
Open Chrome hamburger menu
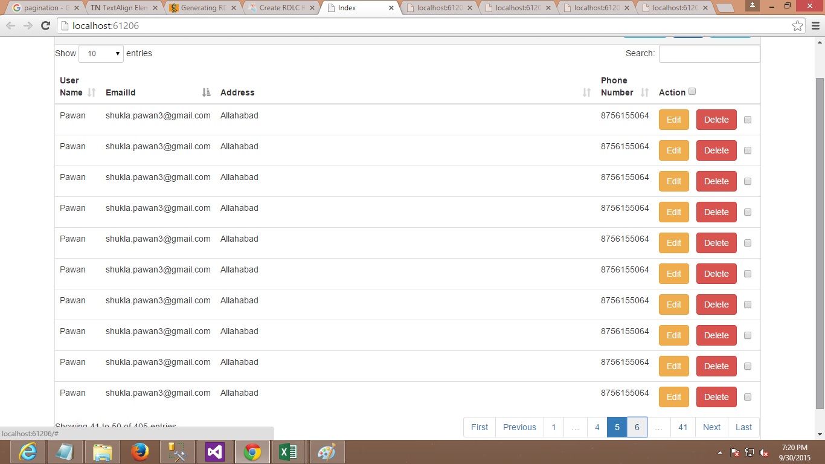(x=815, y=26)
